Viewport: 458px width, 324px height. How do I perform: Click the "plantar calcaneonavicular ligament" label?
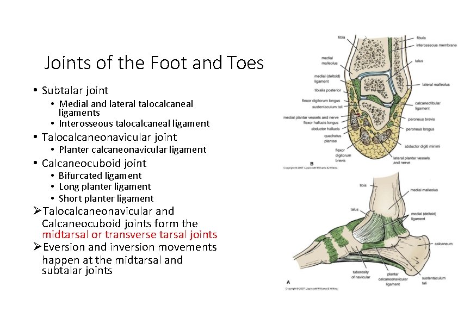click(x=393, y=278)
